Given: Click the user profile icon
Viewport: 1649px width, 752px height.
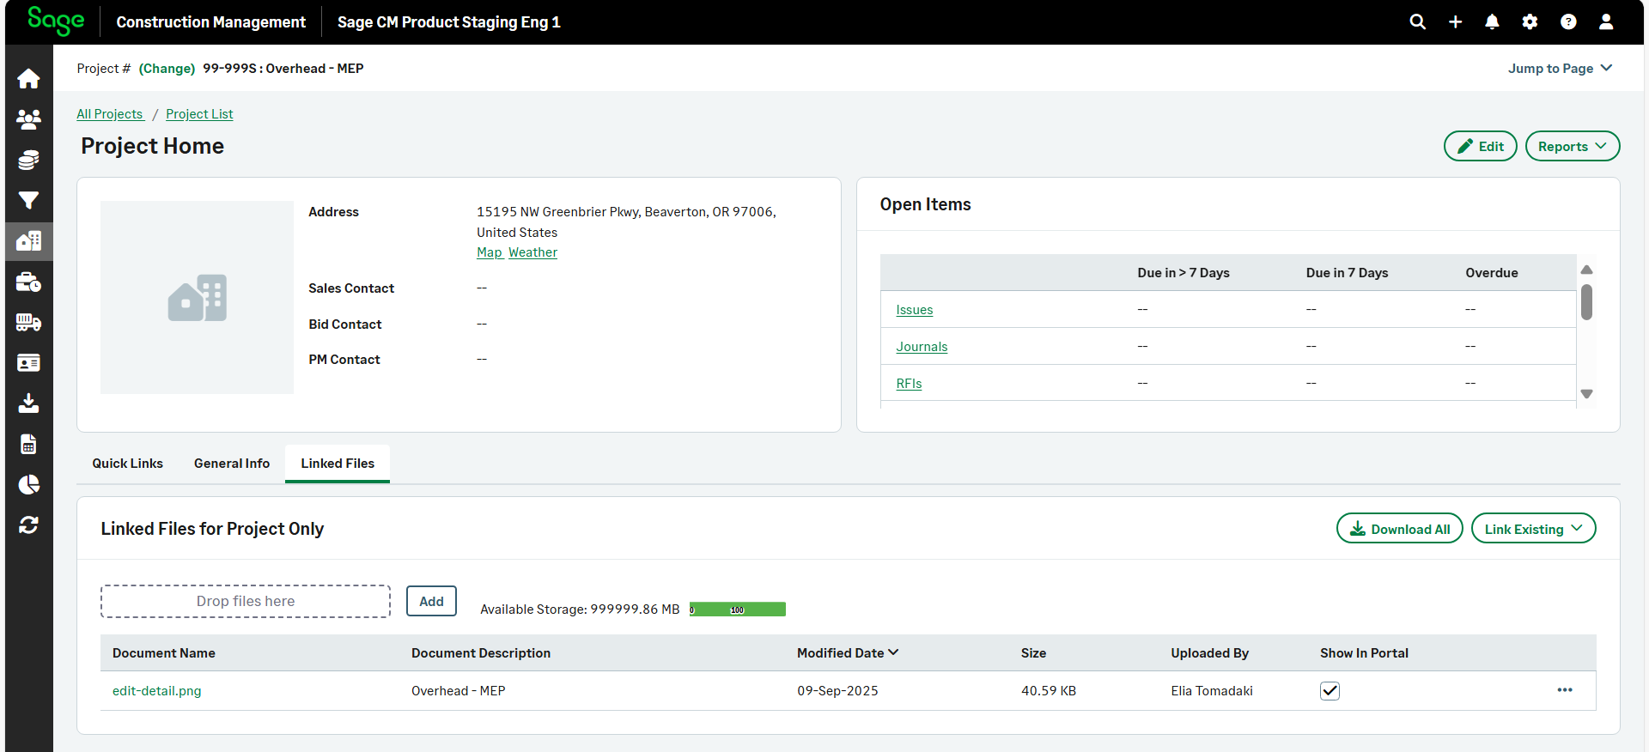Looking at the screenshot, I should (x=1605, y=22).
